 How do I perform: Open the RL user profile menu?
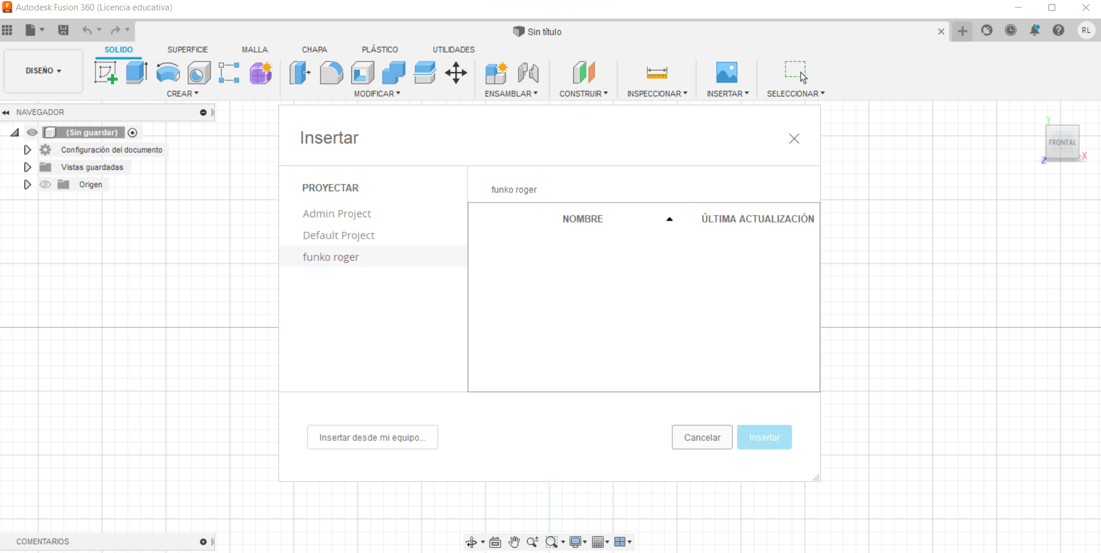[1086, 31]
